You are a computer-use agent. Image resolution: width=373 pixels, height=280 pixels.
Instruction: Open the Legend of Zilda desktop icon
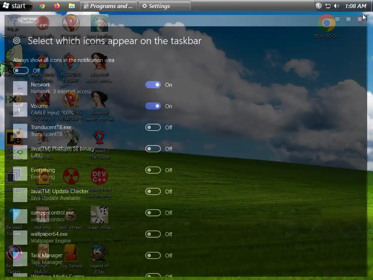[x=99, y=259]
